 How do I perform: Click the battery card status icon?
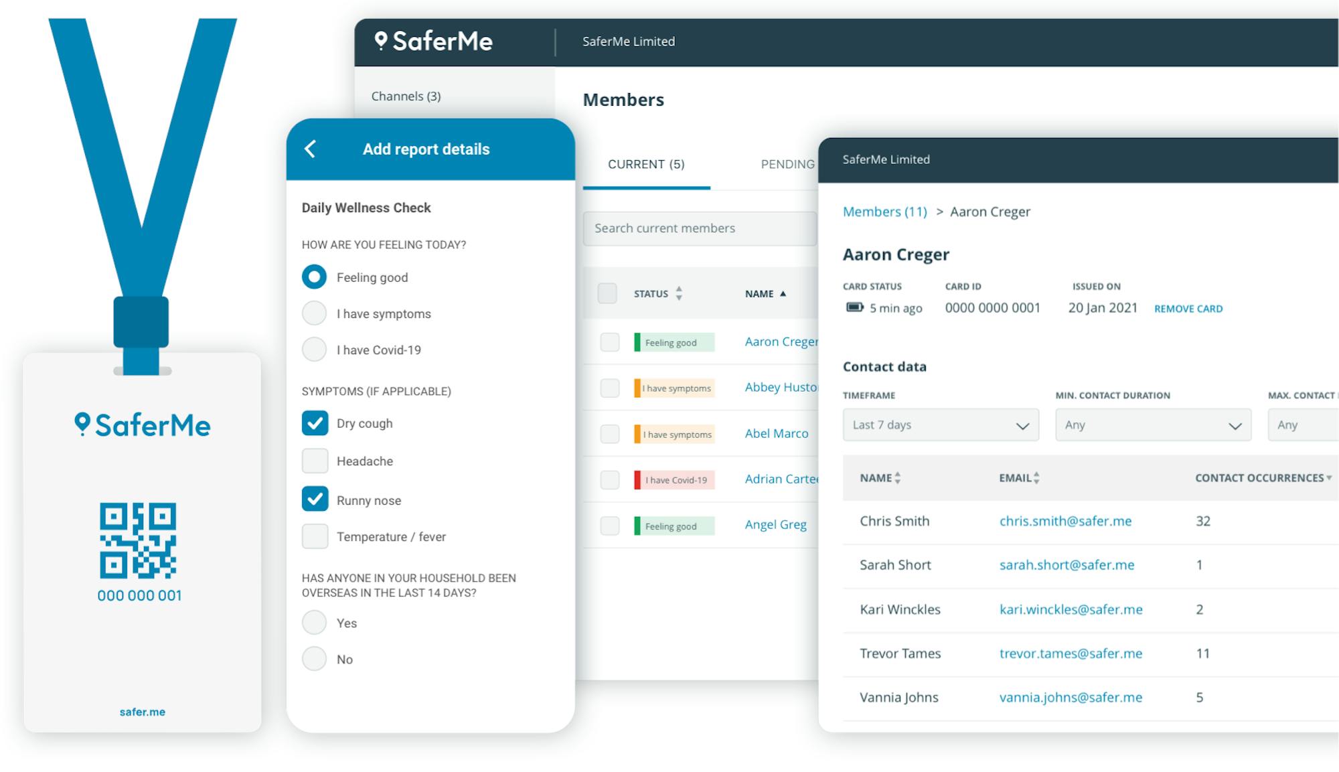pyautogui.click(x=854, y=307)
